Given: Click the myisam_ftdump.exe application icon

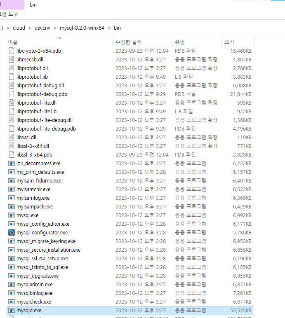Looking at the screenshot, I should [x=12, y=181].
